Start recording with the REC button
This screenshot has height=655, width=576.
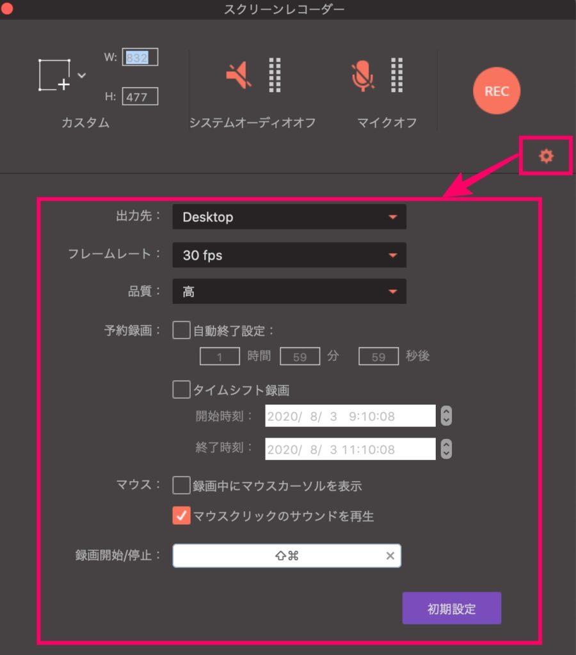click(x=497, y=91)
